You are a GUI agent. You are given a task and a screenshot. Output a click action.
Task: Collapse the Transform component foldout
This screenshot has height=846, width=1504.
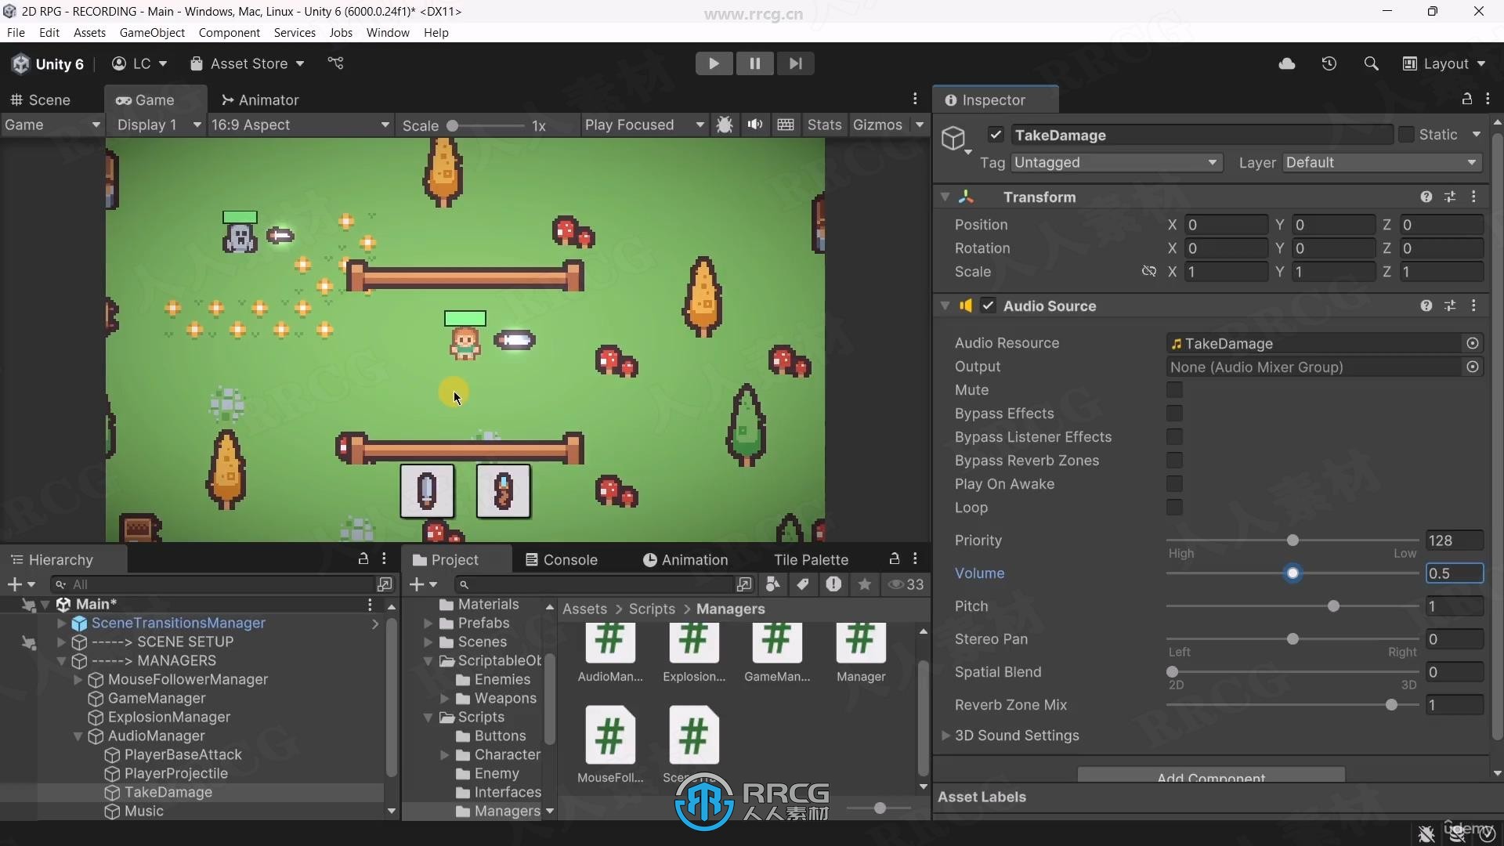click(945, 197)
